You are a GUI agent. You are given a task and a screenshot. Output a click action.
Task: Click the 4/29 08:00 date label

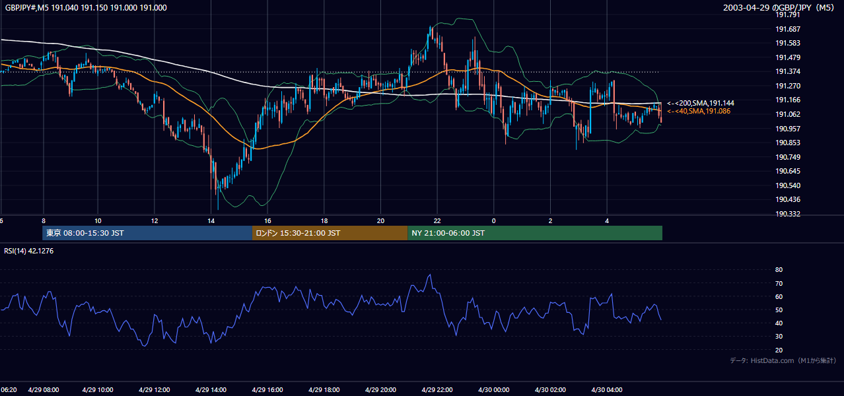[44, 389]
